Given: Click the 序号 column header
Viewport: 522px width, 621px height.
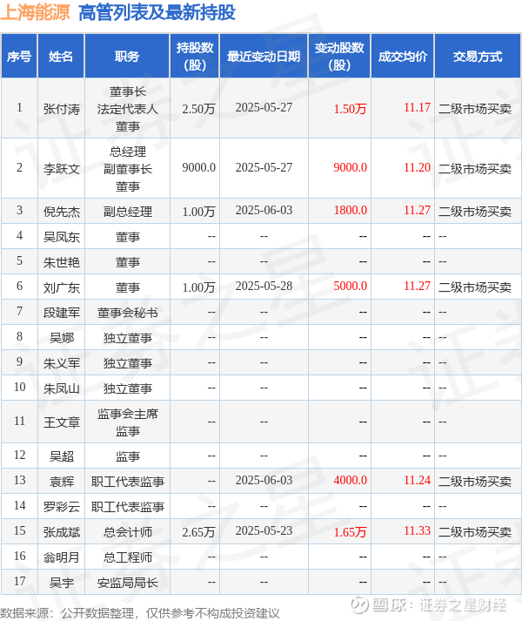Looking at the screenshot, I should point(19,57).
